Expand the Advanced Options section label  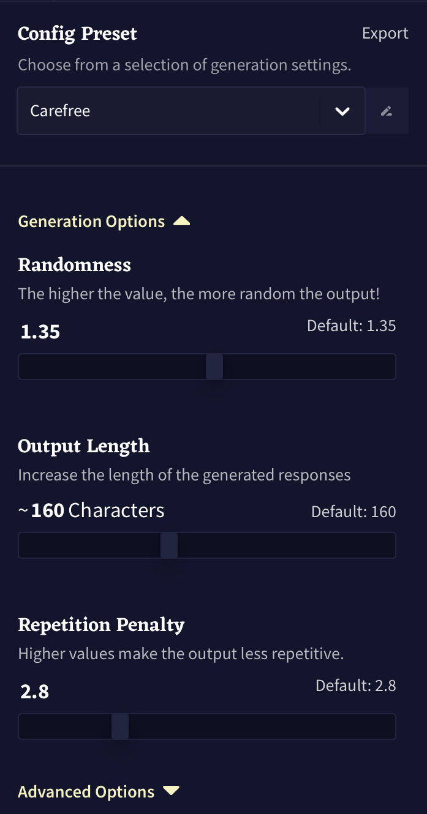tap(86, 792)
